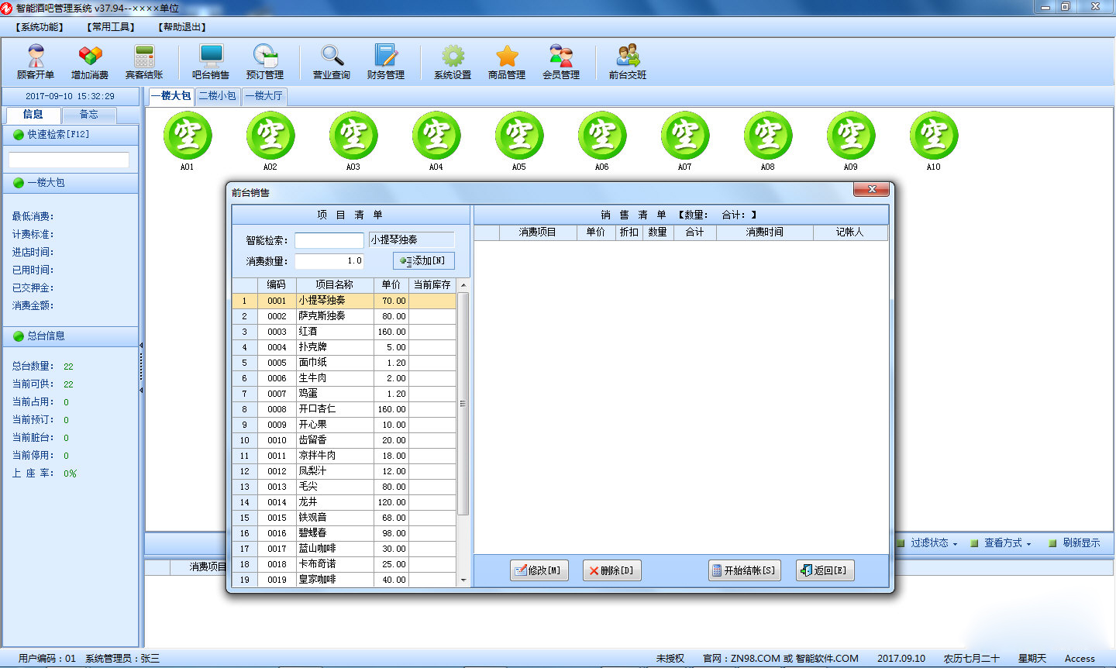Switch to the 一楼大包 tab
The height and width of the screenshot is (668, 1116).
point(171,96)
